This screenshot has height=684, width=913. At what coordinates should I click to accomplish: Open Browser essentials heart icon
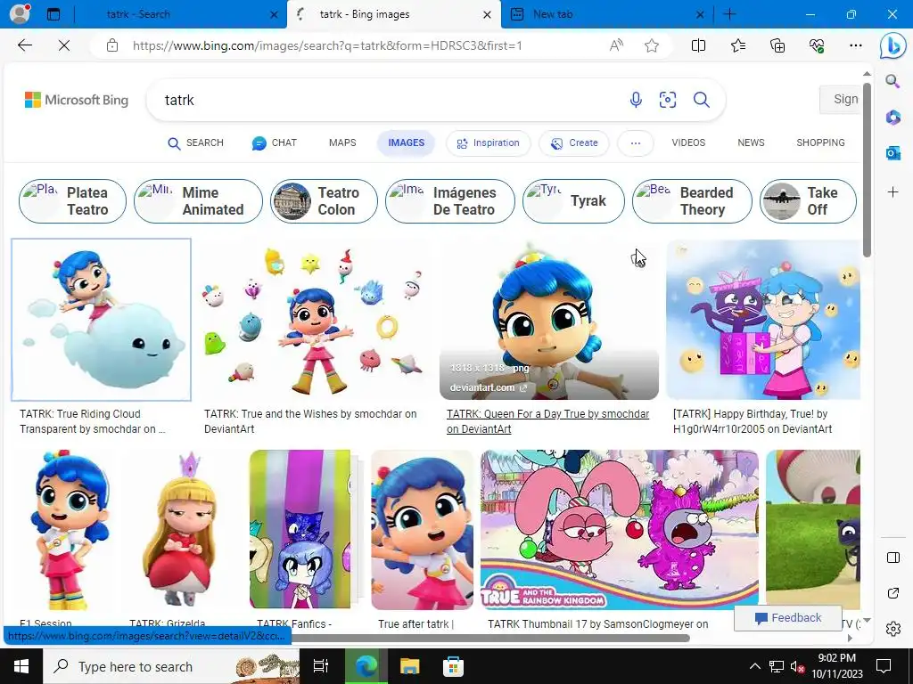[x=817, y=45]
